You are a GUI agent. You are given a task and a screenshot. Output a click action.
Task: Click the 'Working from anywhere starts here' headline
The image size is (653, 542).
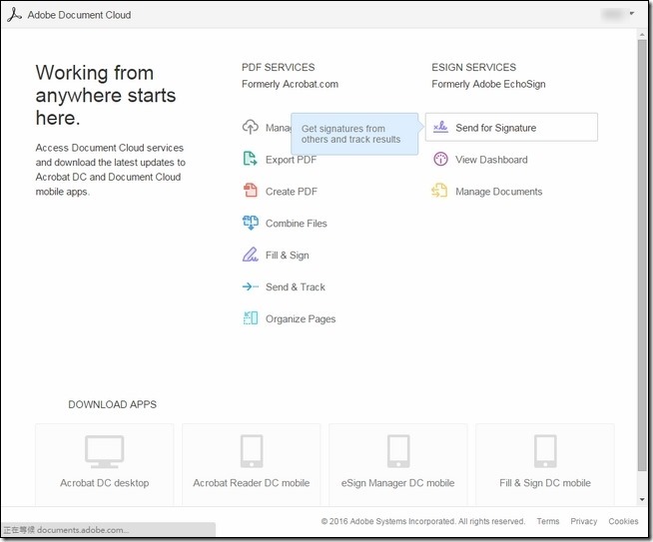106,96
